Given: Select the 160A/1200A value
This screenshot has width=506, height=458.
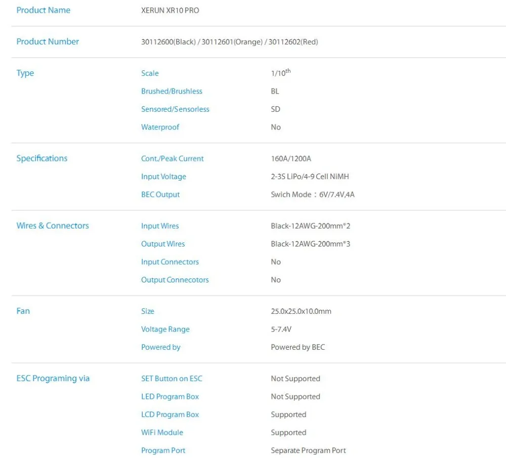Looking at the screenshot, I should click(x=291, y=158).
